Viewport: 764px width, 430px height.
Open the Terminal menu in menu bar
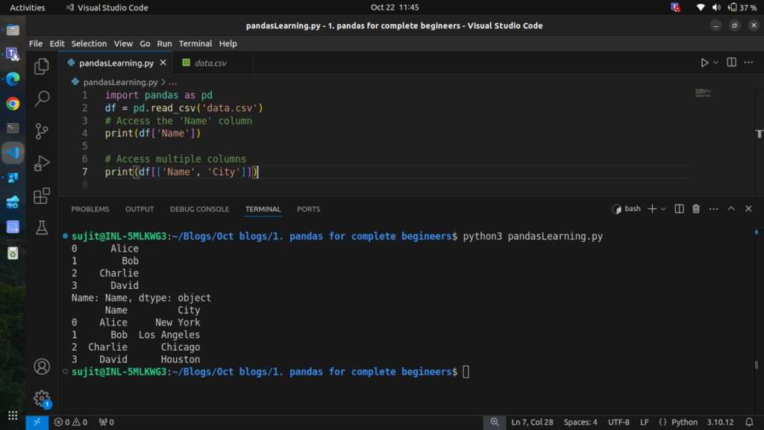tap(195, 43)
